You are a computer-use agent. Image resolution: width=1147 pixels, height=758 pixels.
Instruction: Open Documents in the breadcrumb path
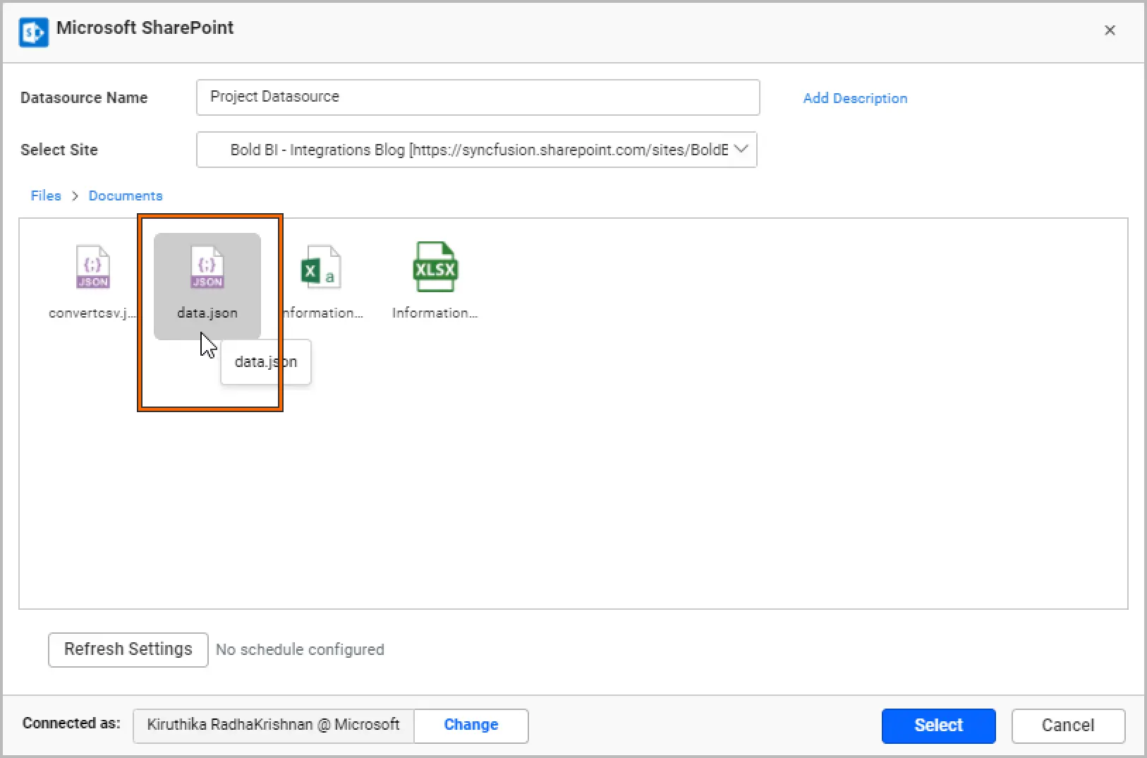pos(126,196)
